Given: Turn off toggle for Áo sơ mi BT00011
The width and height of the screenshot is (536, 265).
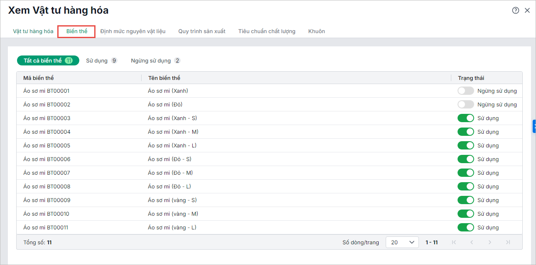Looking at the screenshot, I should (x=465, y=227).
